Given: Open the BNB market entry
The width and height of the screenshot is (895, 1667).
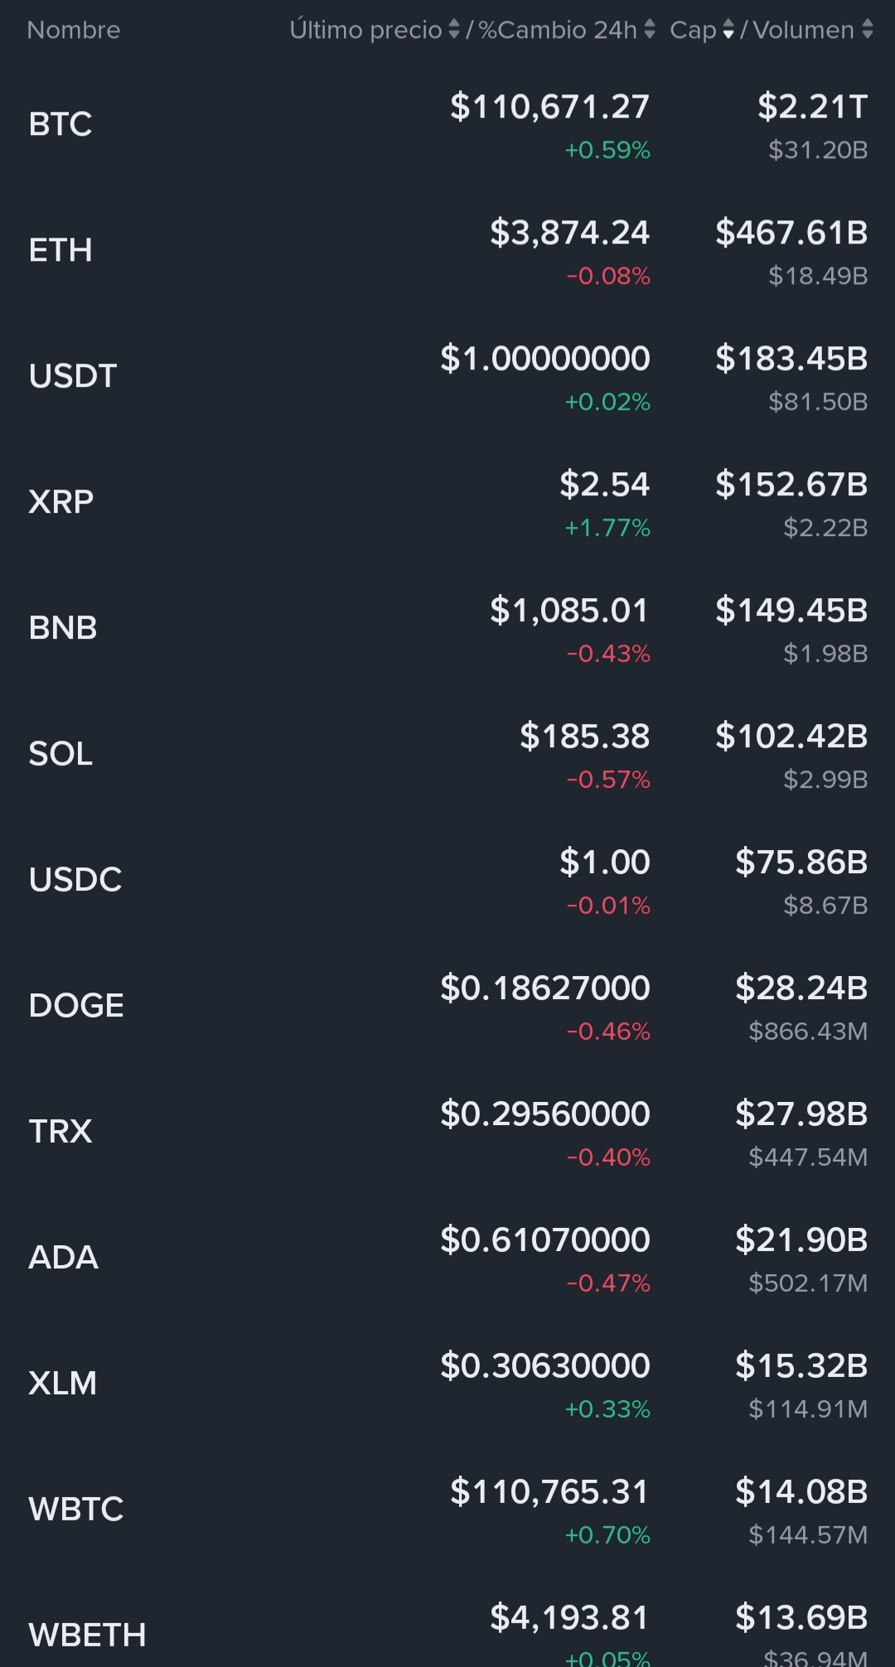Looking at the screenshot, I should point(63,628).
